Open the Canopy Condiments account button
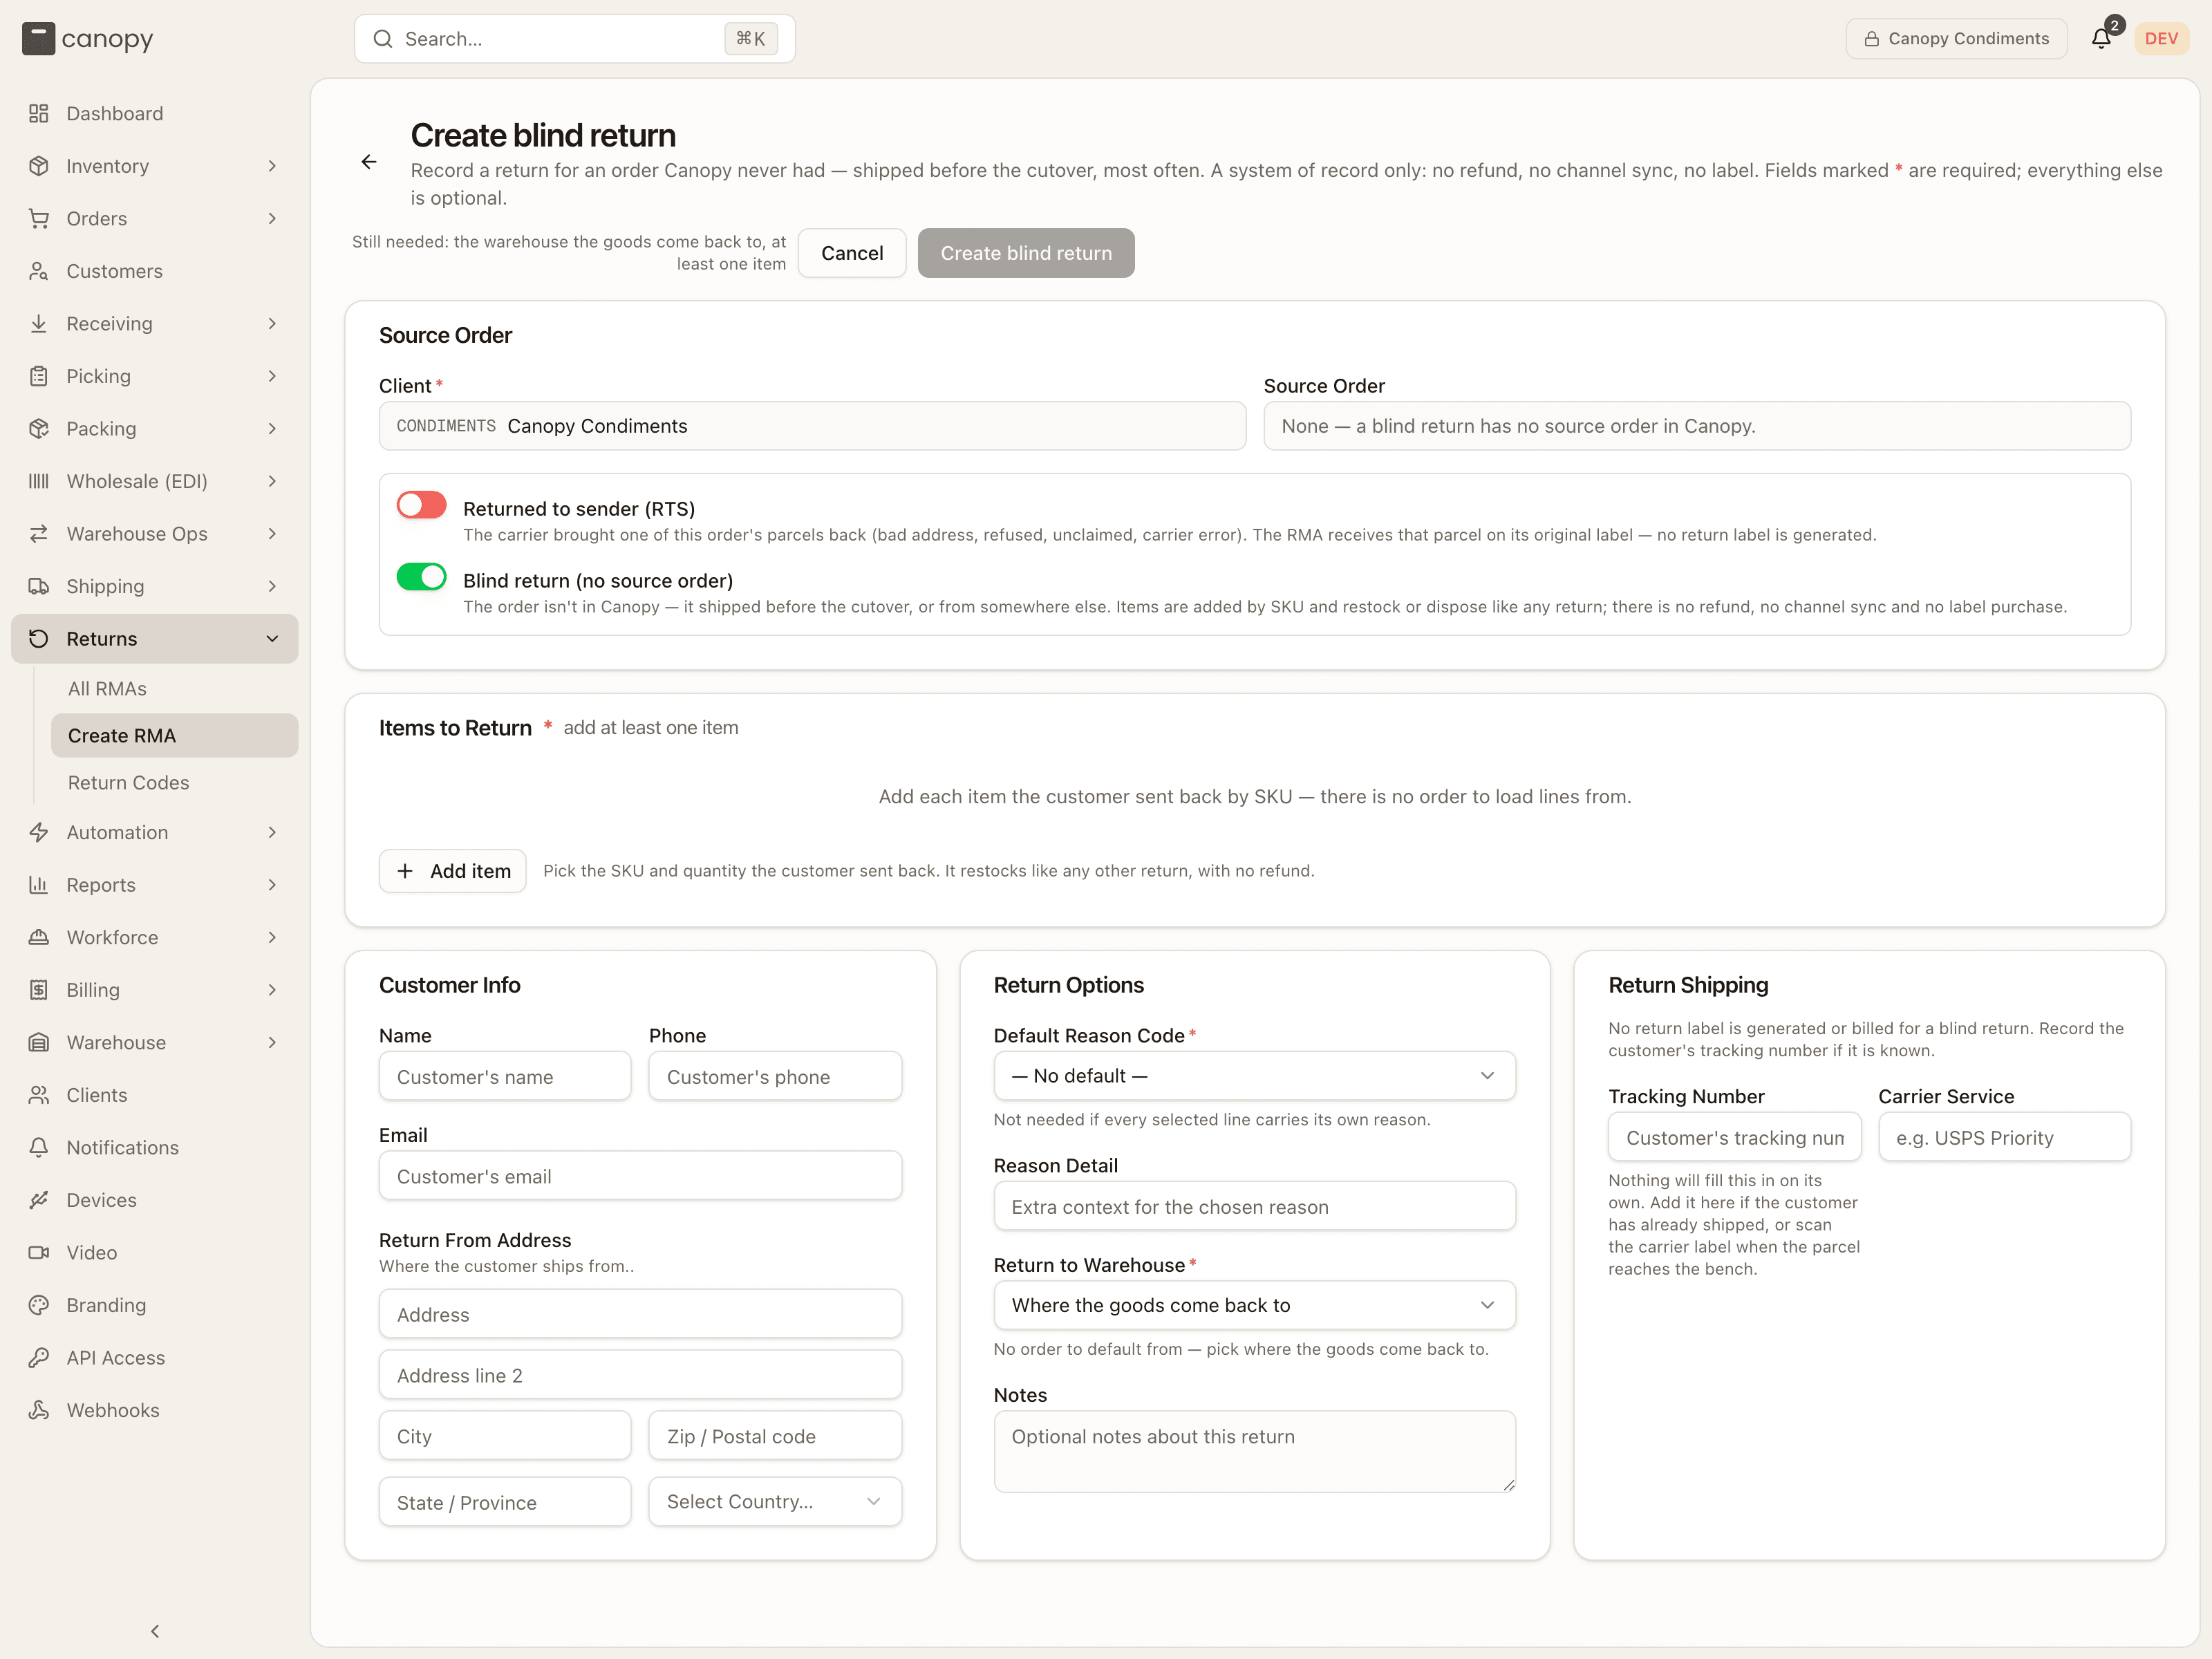Viewport: 2212px width, 1659px height. [1956, 38]
